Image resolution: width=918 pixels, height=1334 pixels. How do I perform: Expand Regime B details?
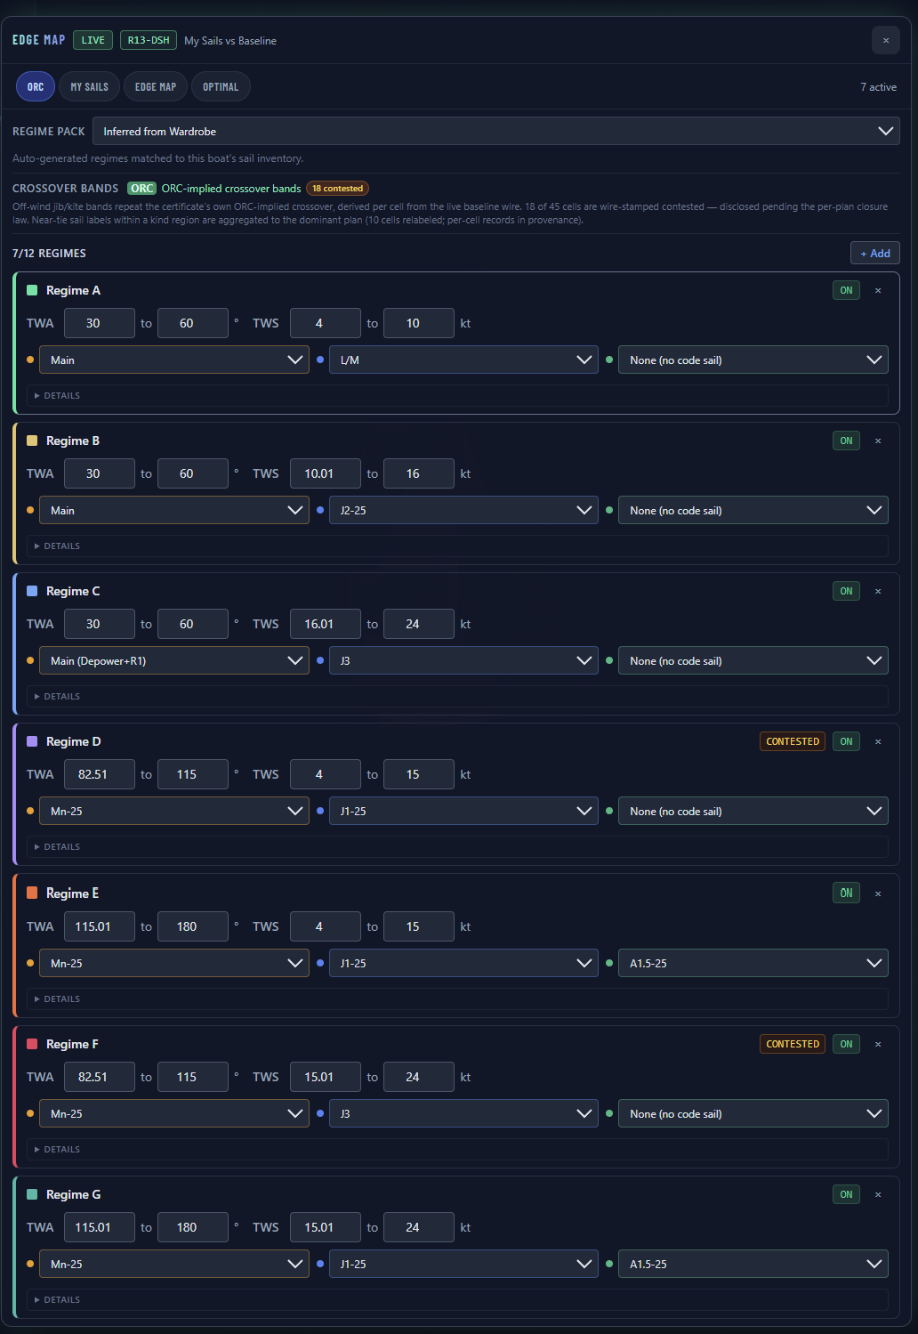click(x=457, y=546)
